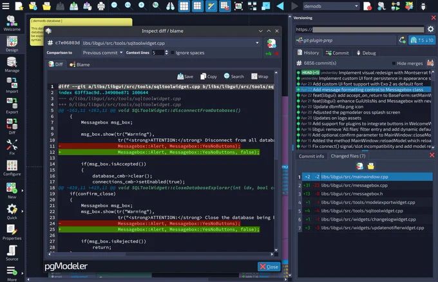Open the git-plugin-prep branch selector
The width and height of the screenshot is (438, 282).
(346, 41)
